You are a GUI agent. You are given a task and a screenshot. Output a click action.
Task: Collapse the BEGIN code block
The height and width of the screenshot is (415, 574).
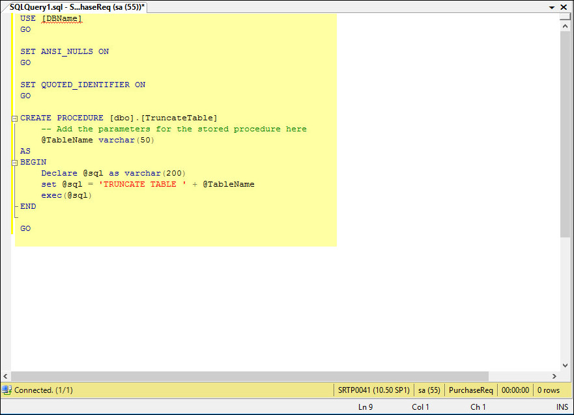[x=14, y=163]
